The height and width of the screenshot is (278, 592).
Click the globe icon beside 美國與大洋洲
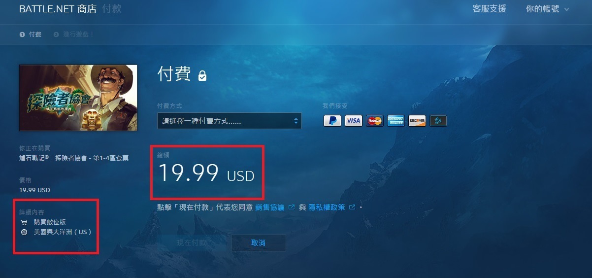coord(24,232)
